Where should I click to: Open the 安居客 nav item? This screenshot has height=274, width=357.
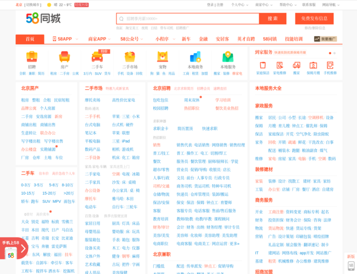pyautogui.click(x=222, y=39)
